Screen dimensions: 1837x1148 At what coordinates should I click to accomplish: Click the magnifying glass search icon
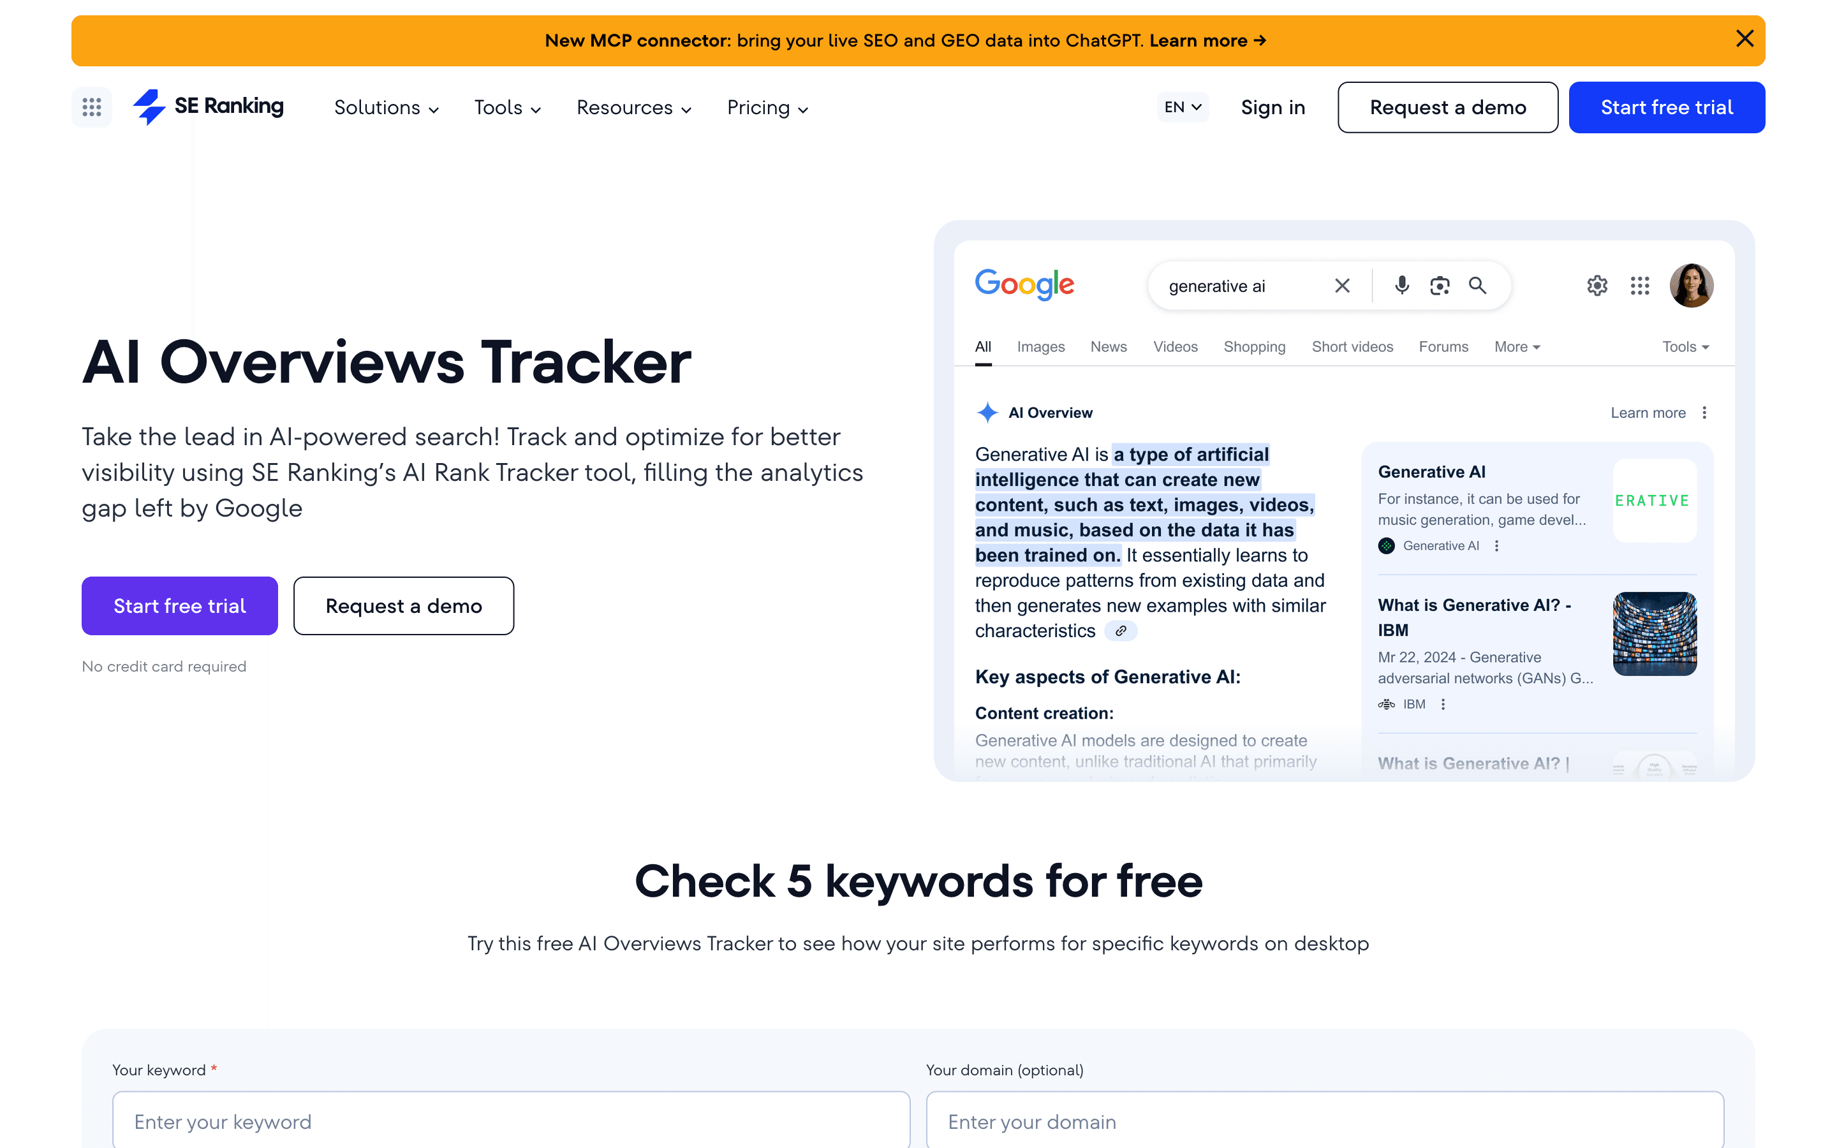pos(1477,286)
